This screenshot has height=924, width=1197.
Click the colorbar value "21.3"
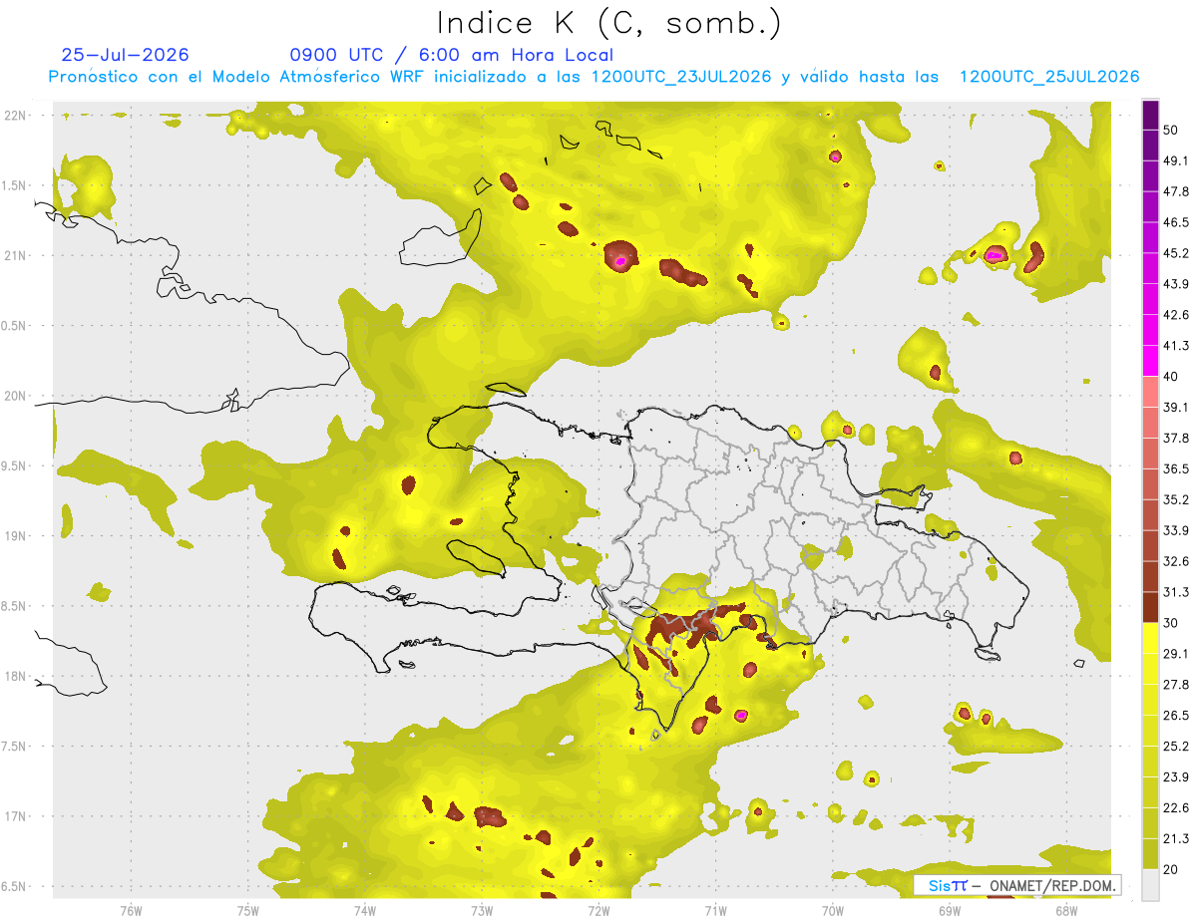tap(1176, 838)
